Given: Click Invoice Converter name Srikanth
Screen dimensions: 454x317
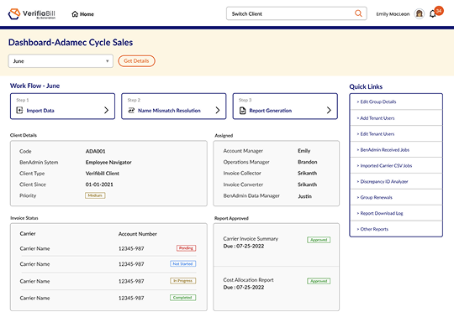Looking at the screenshot, I should click(307, 184).
